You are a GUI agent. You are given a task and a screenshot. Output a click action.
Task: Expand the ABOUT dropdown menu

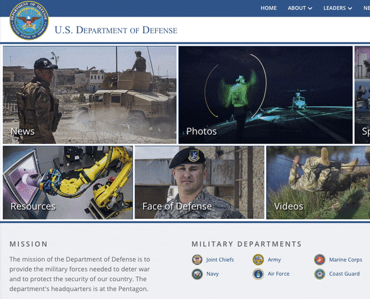point(300,8)
